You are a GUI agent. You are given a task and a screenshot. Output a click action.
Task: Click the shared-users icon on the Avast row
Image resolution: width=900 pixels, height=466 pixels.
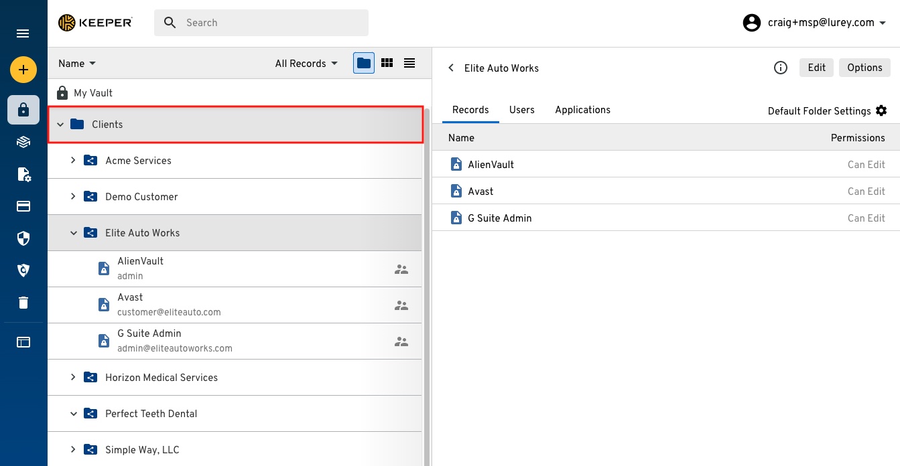pyautogui.click(x=401, y=305)
